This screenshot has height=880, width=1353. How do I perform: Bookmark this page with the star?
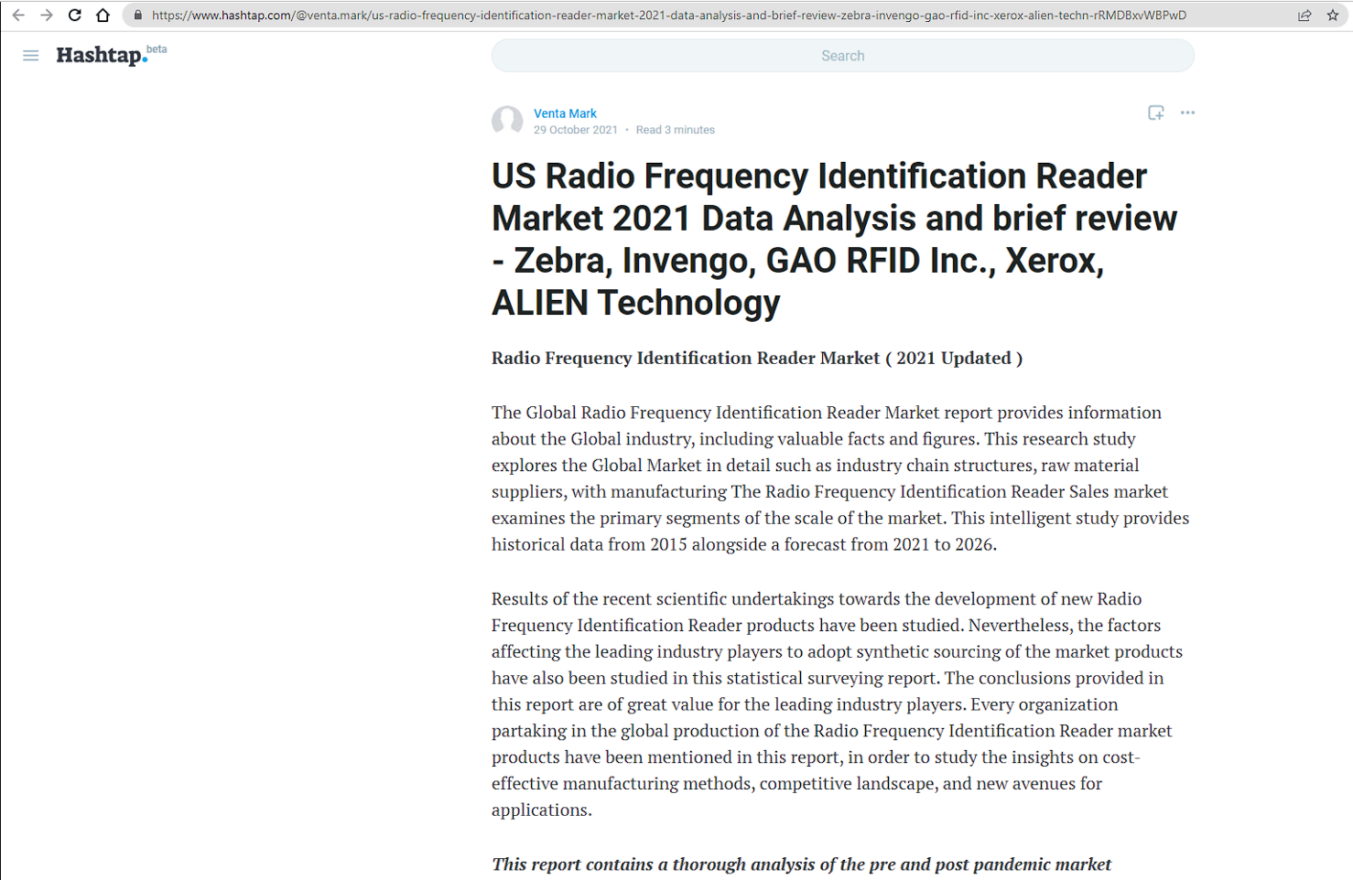[x=1333, y=16]
